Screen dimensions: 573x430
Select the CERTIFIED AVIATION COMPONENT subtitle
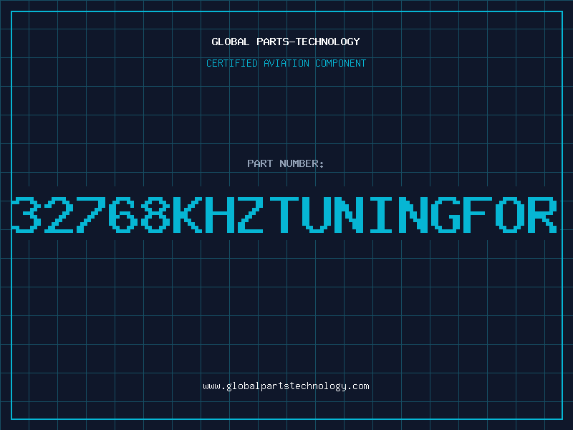286,63
